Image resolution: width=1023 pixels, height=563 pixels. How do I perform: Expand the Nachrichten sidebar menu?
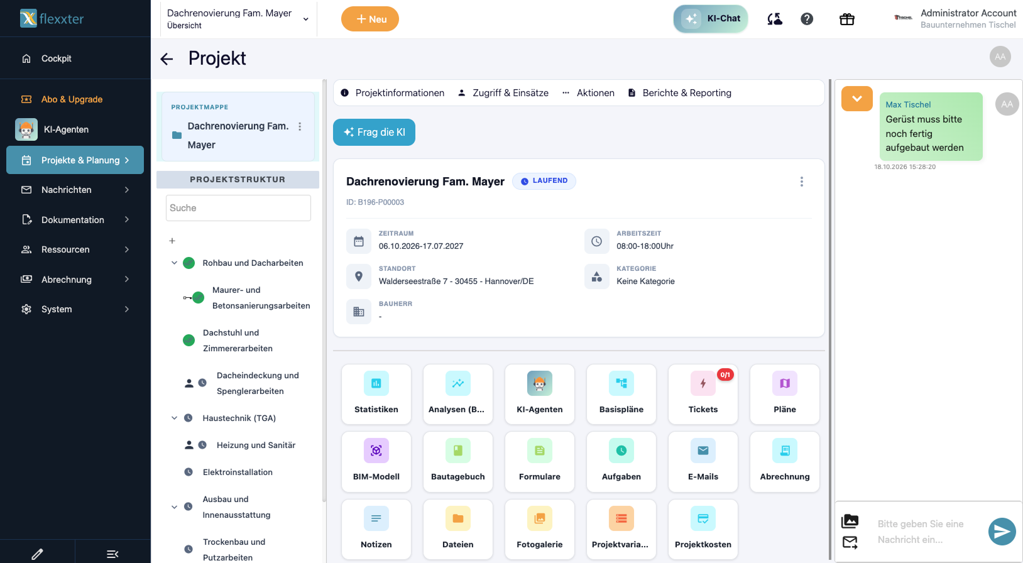tap(75, 190)
